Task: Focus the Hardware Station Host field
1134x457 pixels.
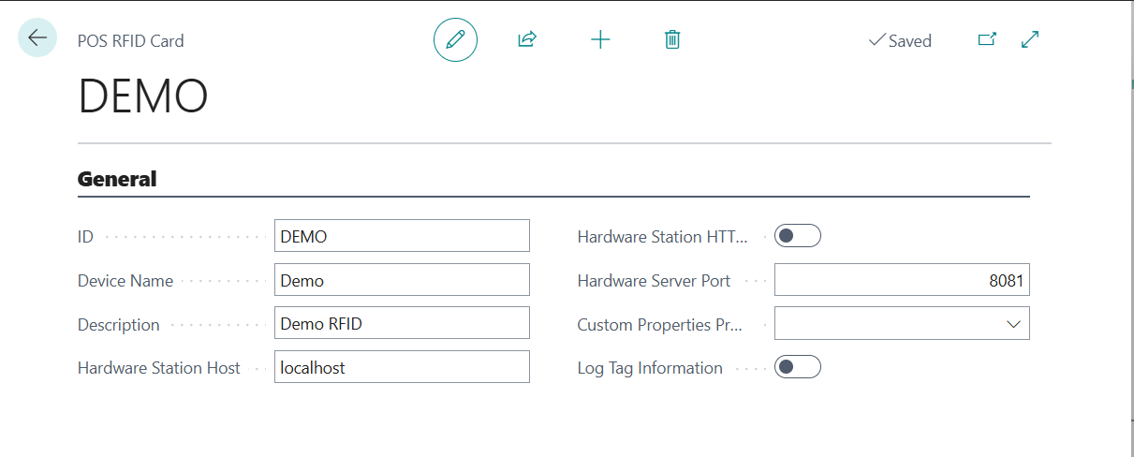Action: click(x=402, y=367)
